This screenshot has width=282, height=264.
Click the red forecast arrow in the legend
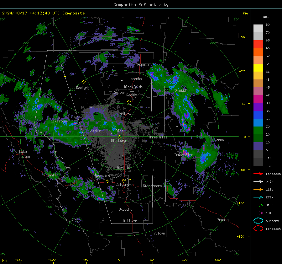pos(258,174)
